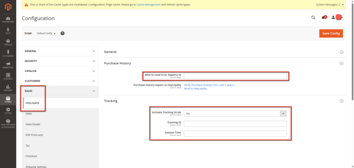Open the Catalog sidebar icon

[x=8, y=42]
